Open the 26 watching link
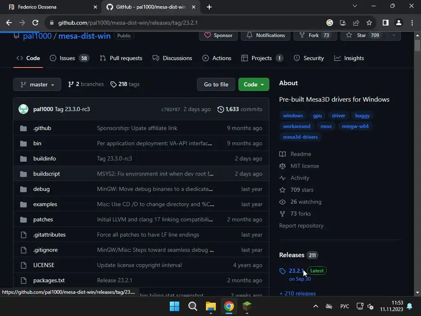Viewport: 421px width, 316px height. pos(300,202)
